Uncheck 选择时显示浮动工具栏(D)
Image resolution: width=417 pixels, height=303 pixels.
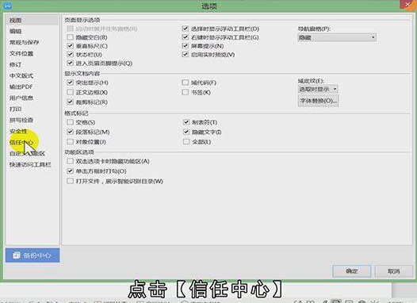(185, 29)
